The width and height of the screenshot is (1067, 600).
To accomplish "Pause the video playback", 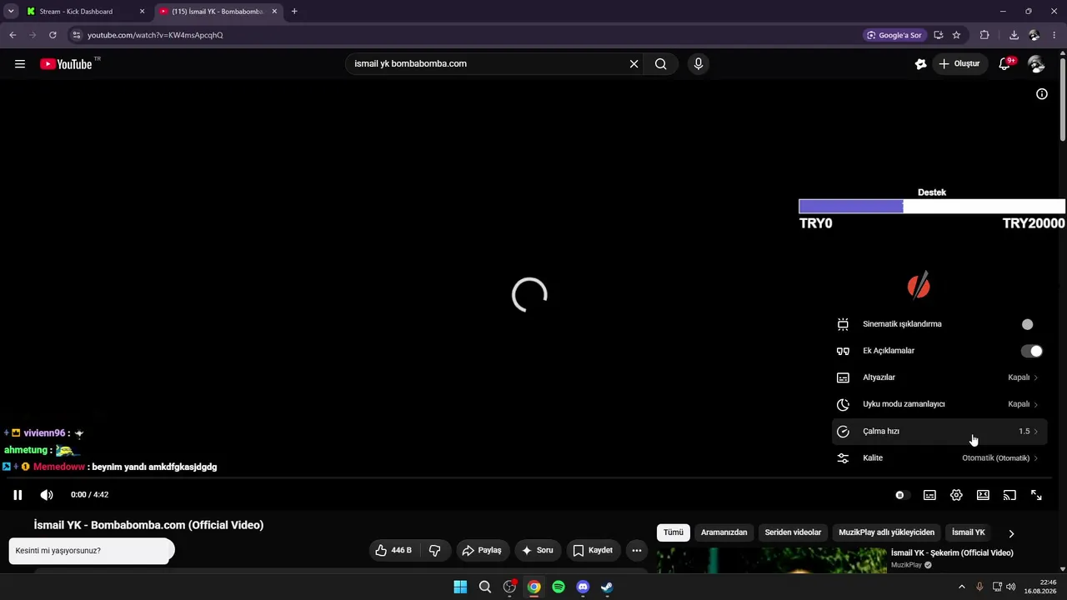I will (18, 495).
